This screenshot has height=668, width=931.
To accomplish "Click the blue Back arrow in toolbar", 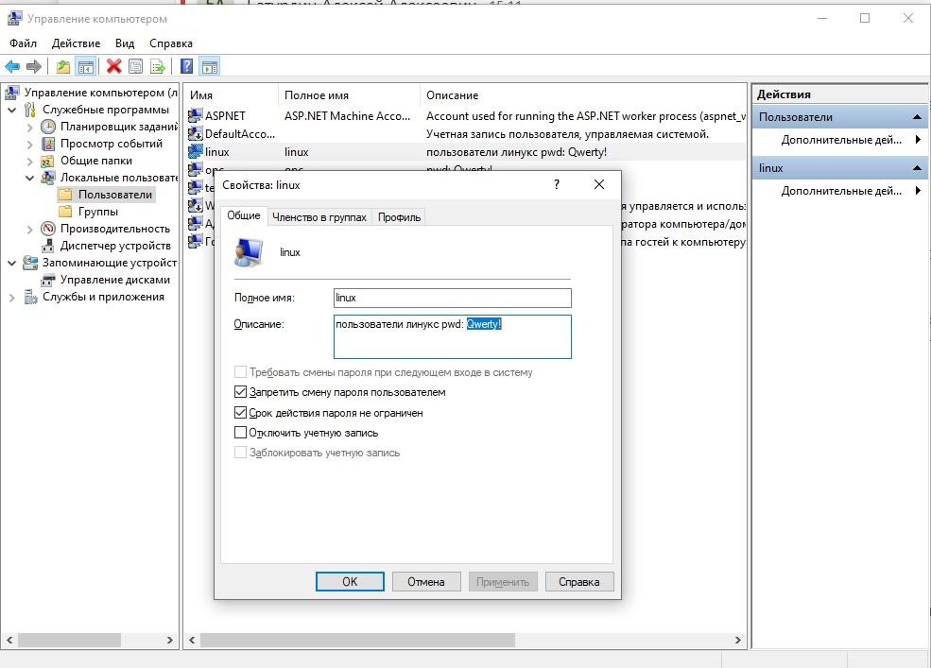I will pos(12,66).
